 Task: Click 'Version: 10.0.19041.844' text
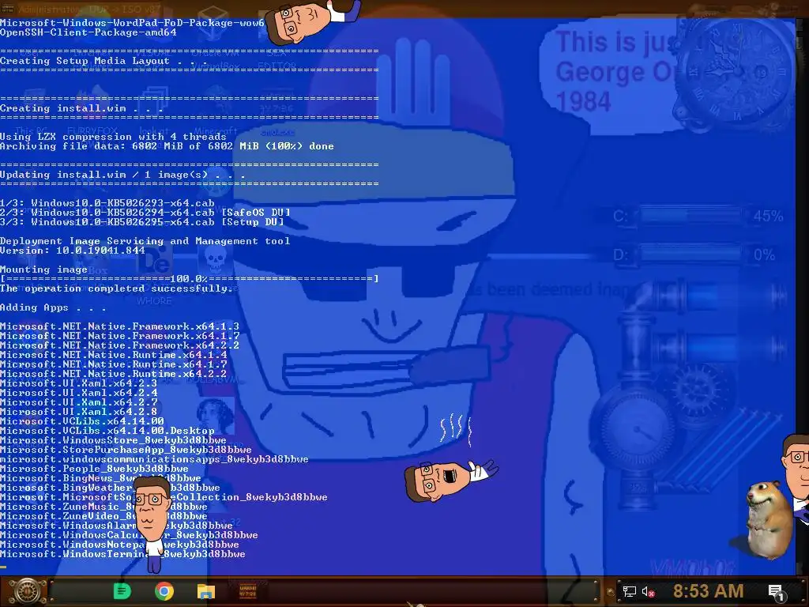[72, 251]
